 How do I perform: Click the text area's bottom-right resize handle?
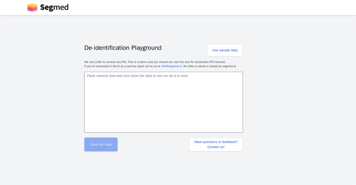coord(241,131)
